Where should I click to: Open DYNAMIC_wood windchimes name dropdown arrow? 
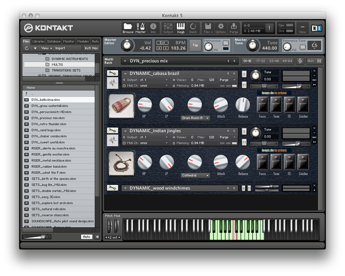[125, 188]
